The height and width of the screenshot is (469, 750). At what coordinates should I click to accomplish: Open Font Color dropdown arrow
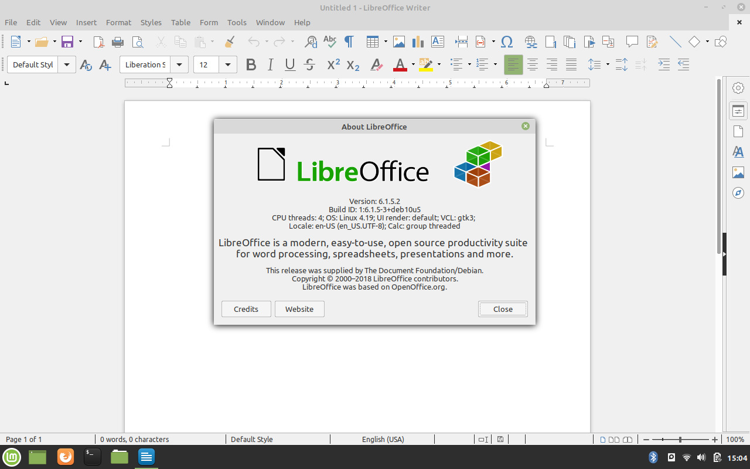(x=413, y=64)
